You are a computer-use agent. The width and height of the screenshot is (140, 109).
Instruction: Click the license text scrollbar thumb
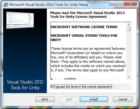click(129, 29)
